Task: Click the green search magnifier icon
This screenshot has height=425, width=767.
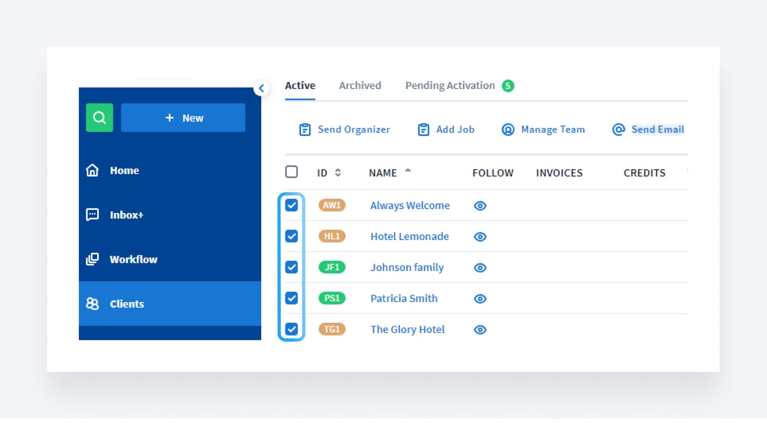Action: click(100, 118)
